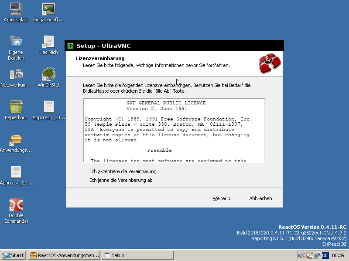
Task: Click inside the GNU license text box
Action: click(174, 130)
